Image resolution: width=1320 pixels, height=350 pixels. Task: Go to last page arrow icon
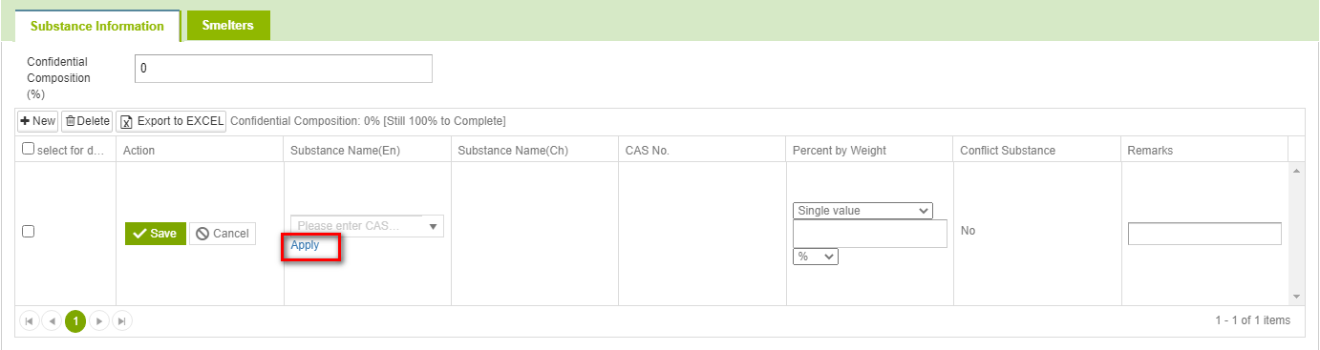(121, 321)
